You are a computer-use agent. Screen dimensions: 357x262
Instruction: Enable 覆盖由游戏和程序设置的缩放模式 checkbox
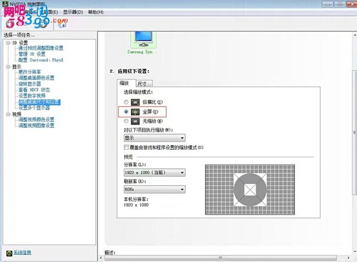click(x=126, y=147)
